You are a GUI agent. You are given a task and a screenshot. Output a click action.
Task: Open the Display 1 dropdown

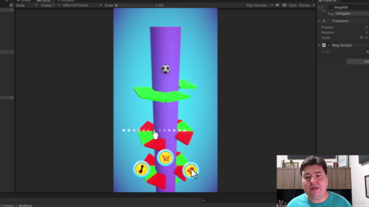click(50, 5)
